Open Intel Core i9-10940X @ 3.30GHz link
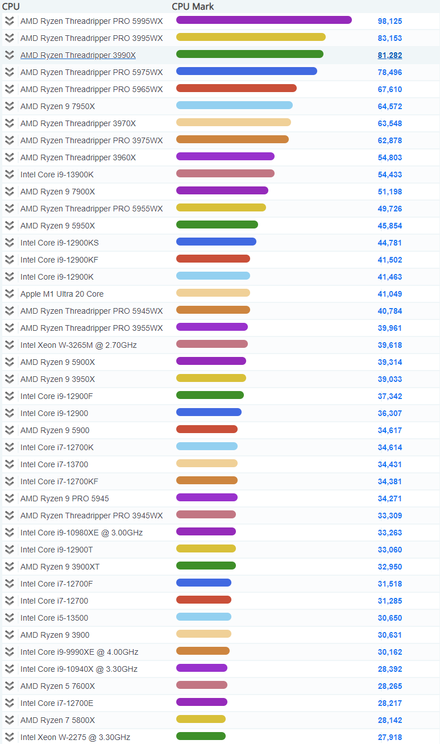The image size is (440, 744). tap(79, 669)
